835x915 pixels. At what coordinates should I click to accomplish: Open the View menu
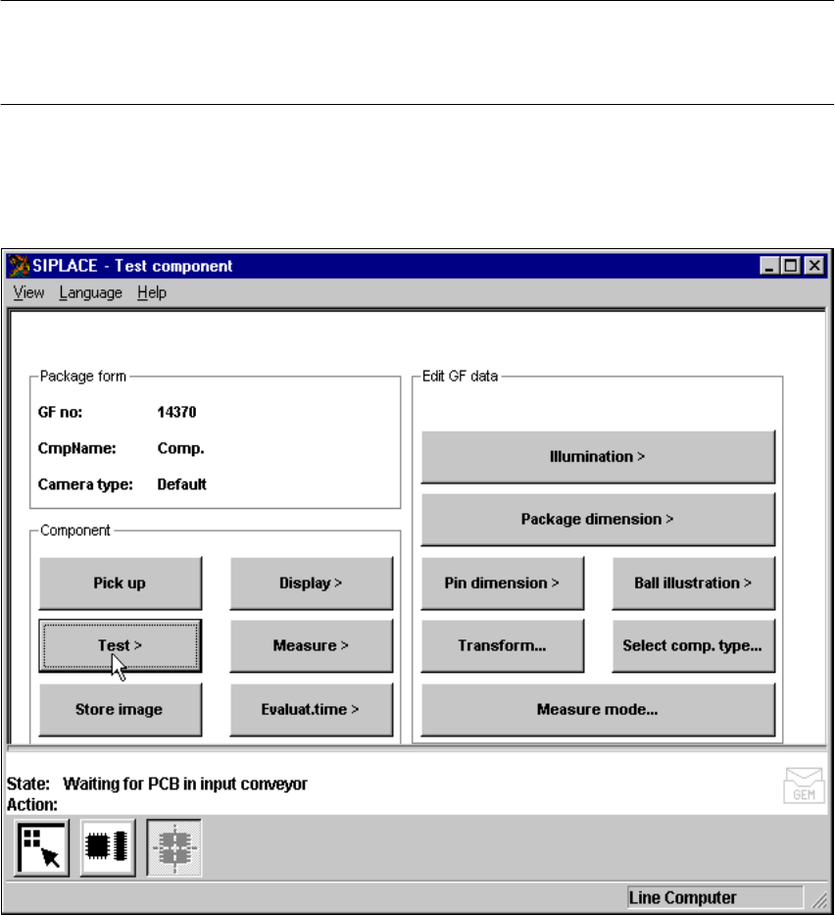pyautogui.click(x=28, y=292)
